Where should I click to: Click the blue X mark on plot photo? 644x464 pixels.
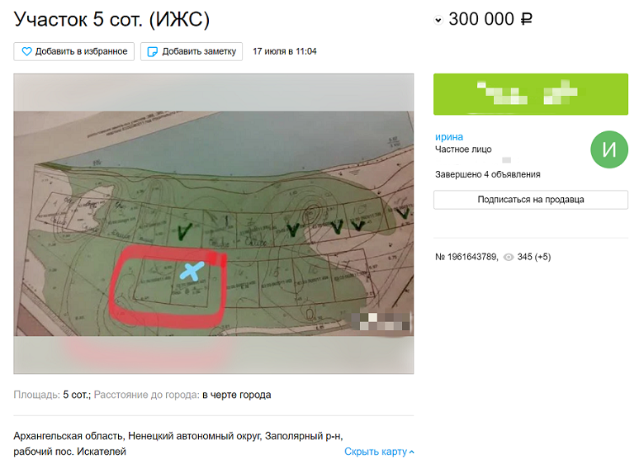tap(192, 271)
